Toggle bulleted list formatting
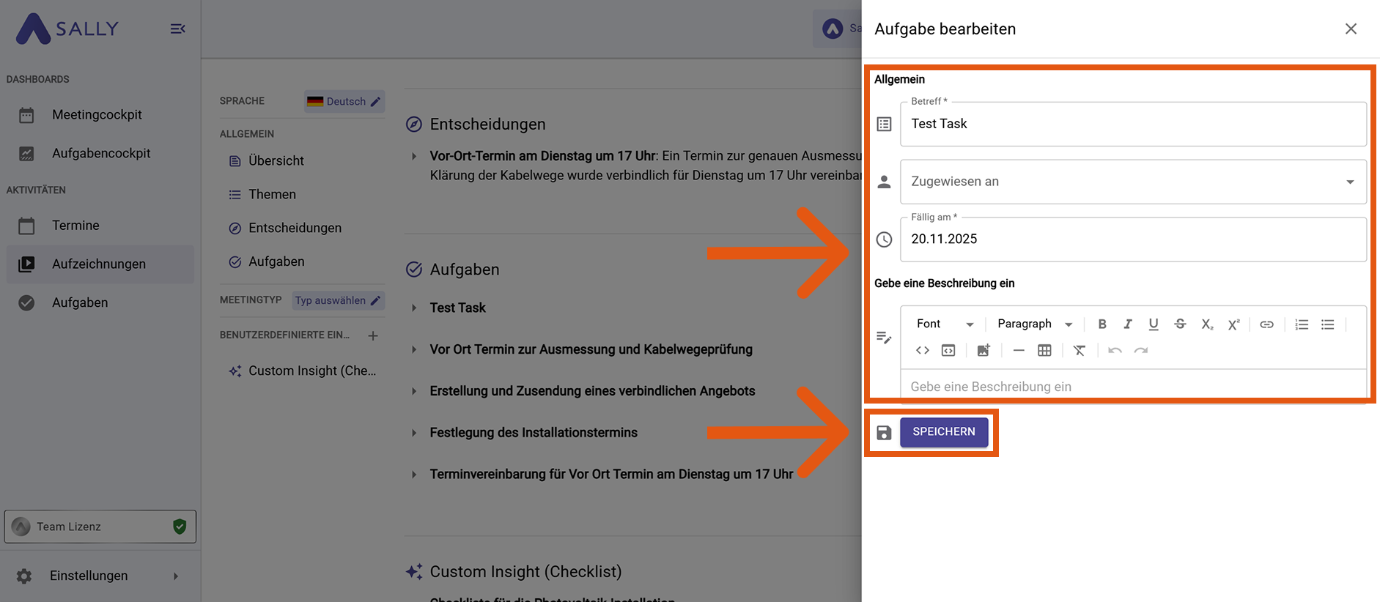The height and width of the screenshot is (602, 1380). pyautogui.click(x=1327, y=324)
